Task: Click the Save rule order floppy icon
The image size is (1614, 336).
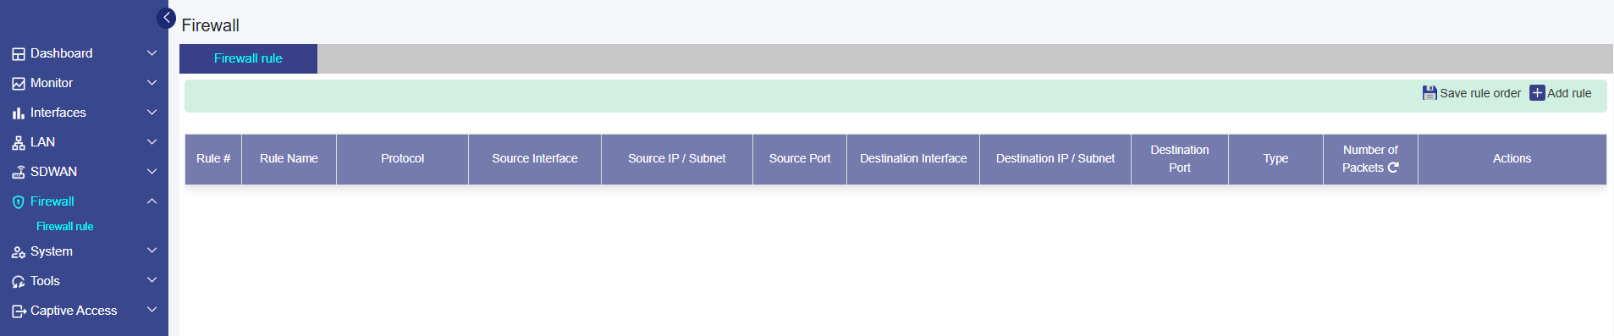Action: pyautogui.click(x=1429, y=93)
